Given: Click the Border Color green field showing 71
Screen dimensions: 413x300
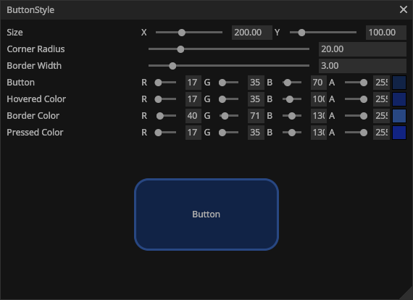Looking at the screenshot, I should [x=256, y=116].
